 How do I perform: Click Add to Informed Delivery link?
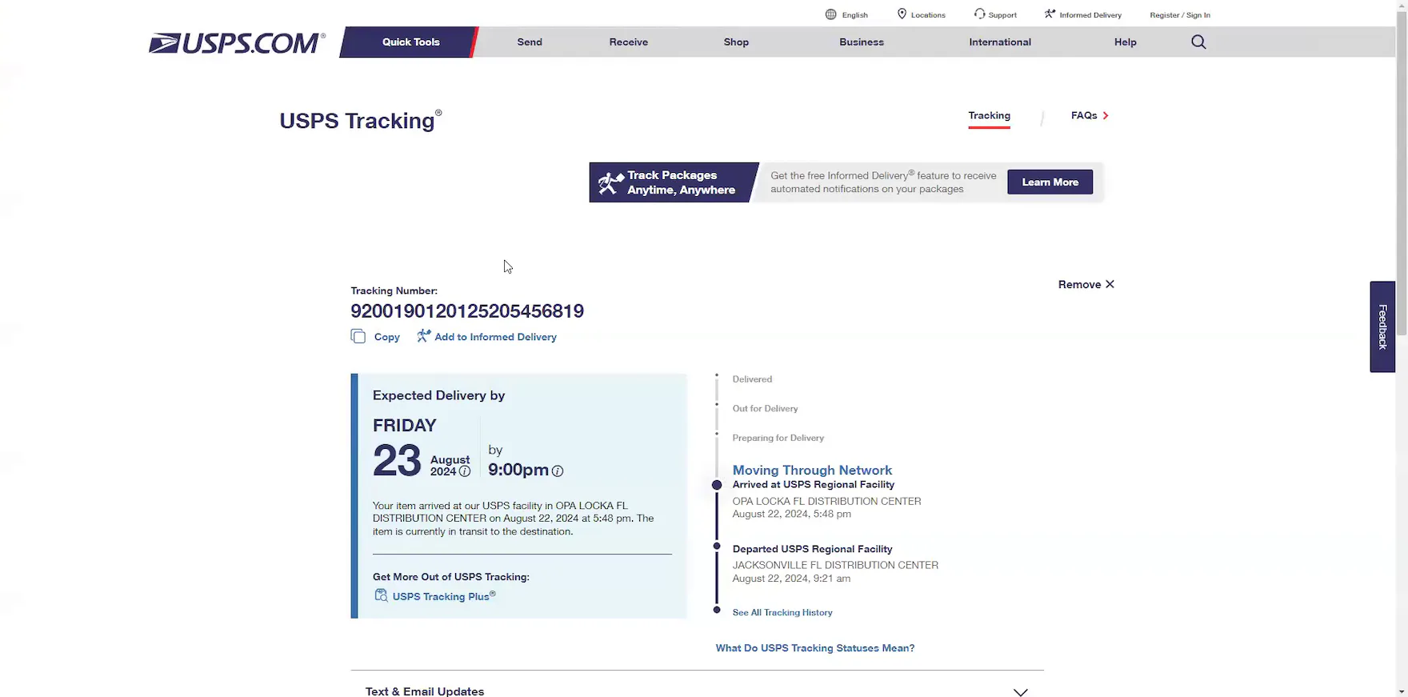495,337
